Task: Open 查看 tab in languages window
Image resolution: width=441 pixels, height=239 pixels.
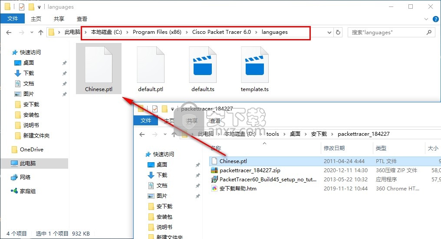Action: [x=82, y=19]
